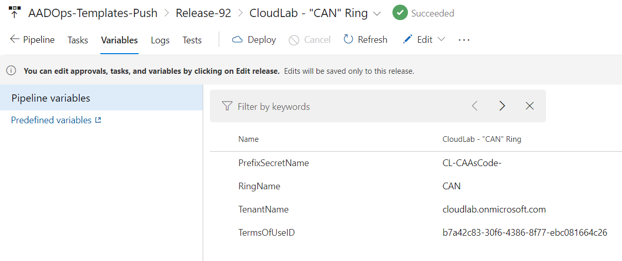Expand the CloudLab "CAN" Ring stage dropdown

(377, 13)
